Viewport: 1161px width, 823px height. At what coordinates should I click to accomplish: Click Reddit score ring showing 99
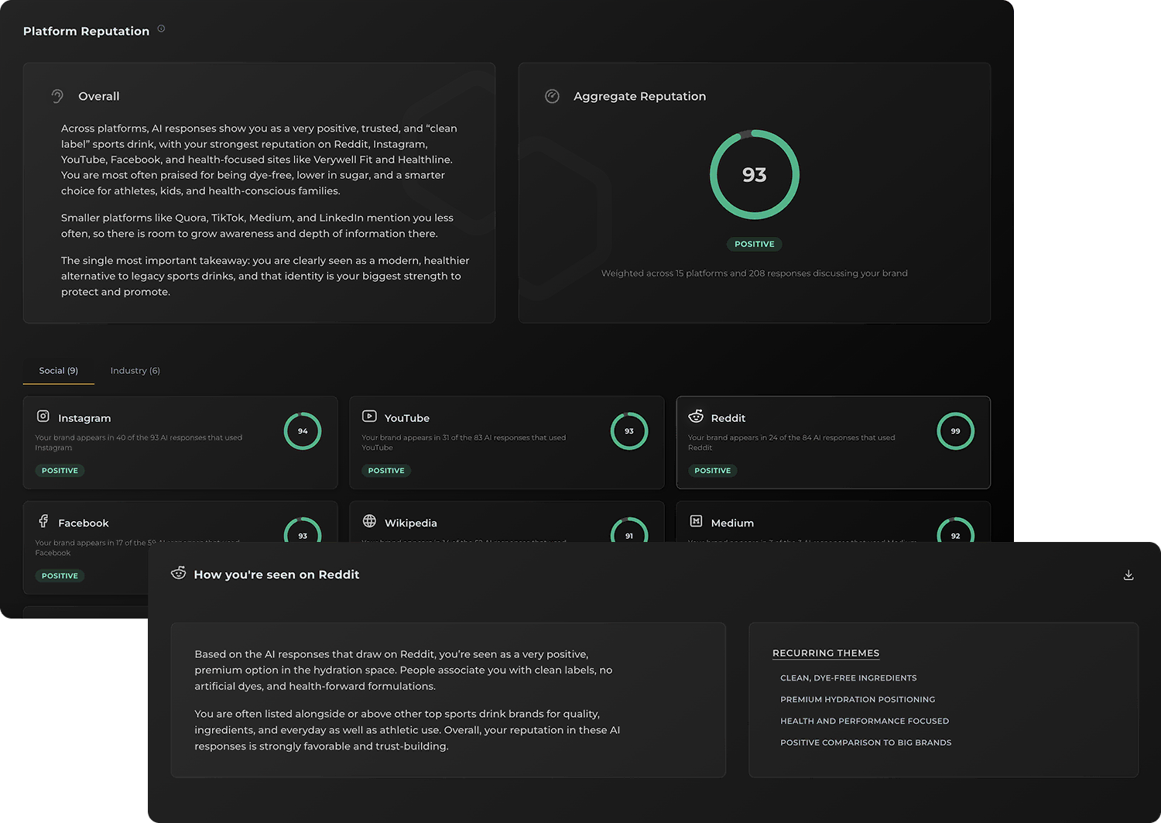pyautogui.click(x=956, y=431)
